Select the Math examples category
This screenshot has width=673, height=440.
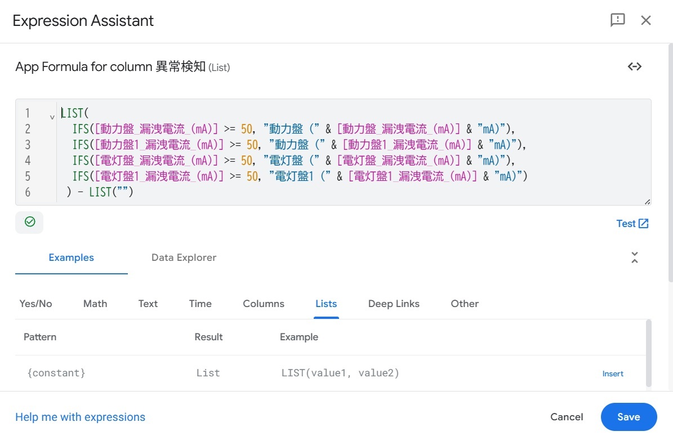[x=95, y=304]
